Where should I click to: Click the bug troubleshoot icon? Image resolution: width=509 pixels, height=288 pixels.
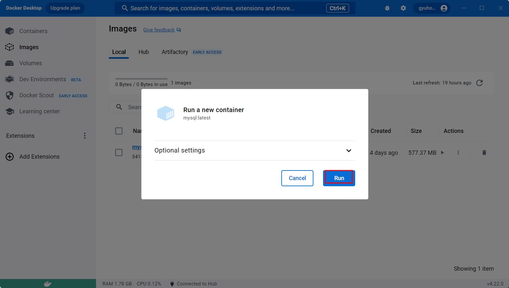387,8
